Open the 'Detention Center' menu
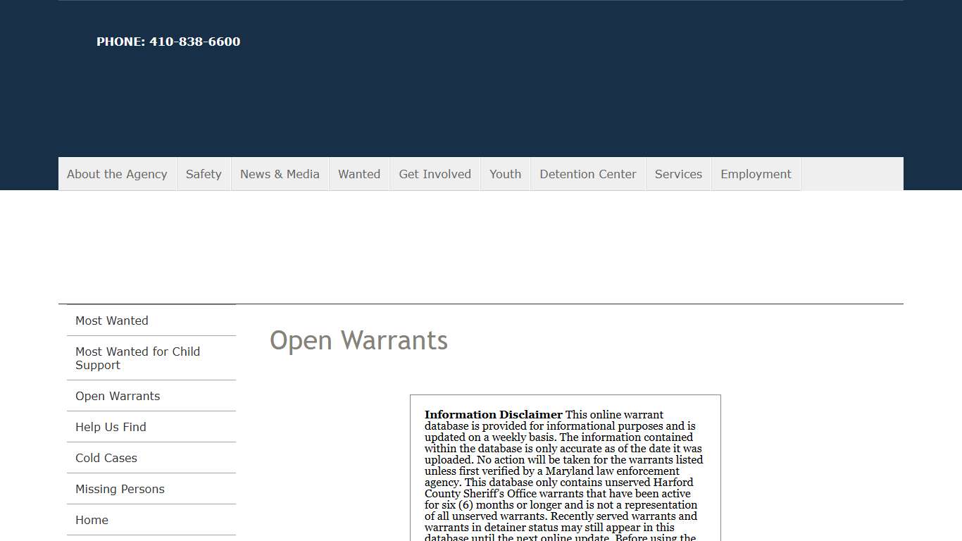 pos(587,173)
